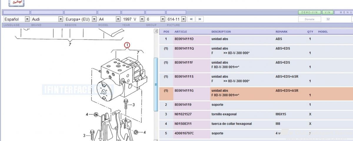
Task: Select article N01021527
Action: (183, 114)
